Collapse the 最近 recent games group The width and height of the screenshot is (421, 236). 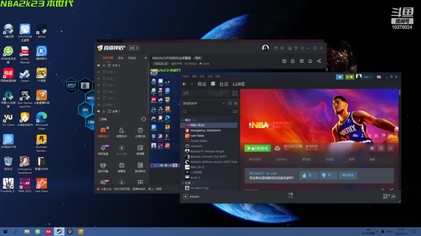(183, 120)
